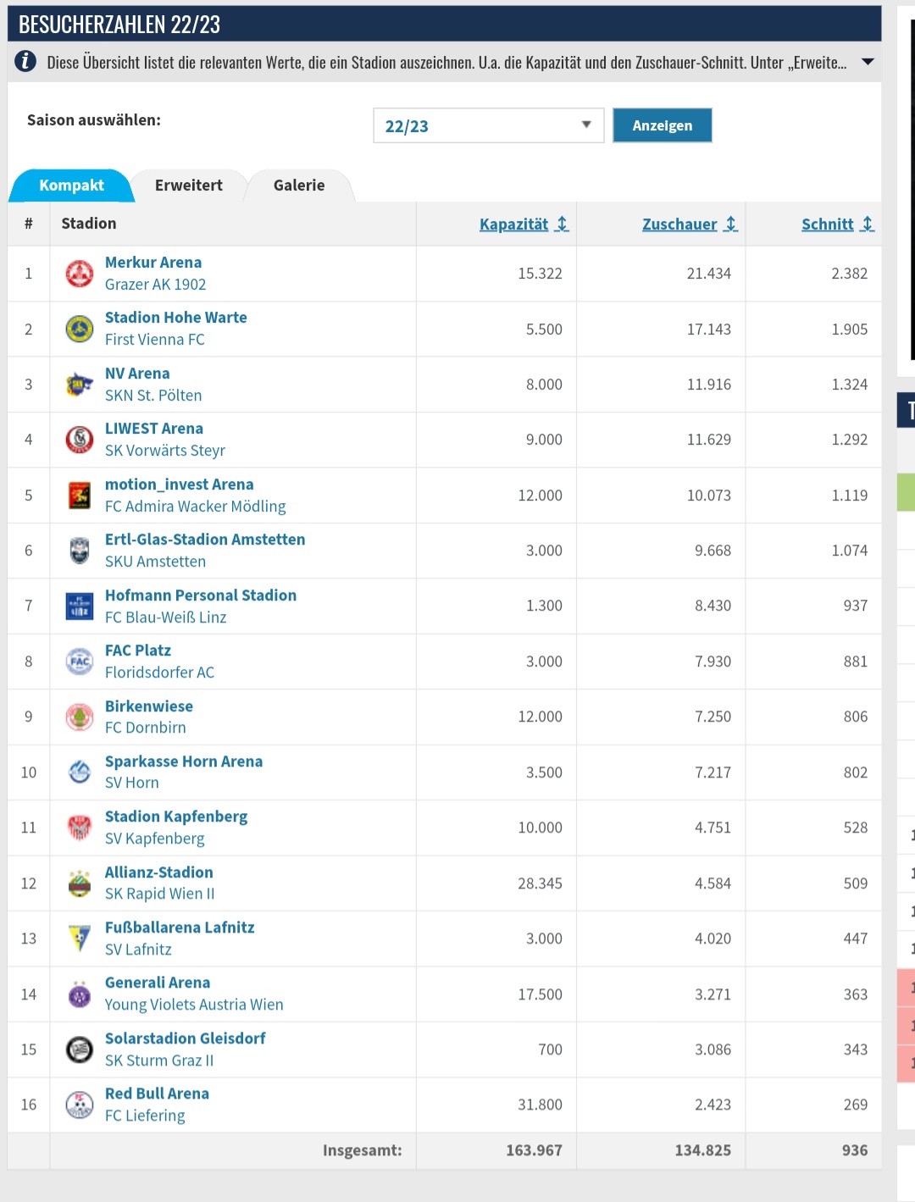
Task: Open the Merkur Arena stadium link
Action: point(153,263)
